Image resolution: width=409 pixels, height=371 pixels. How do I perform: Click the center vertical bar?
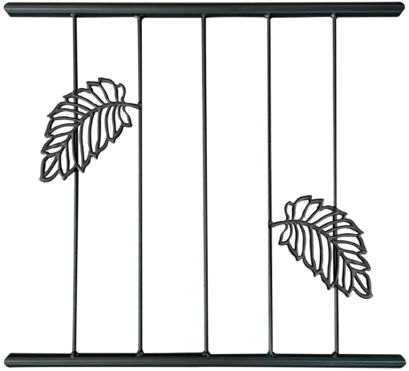point(204,185)
